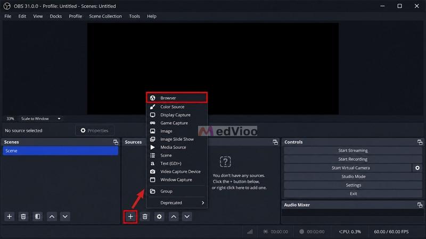
Task: Select the Scene item in Scenes list
Action: pos(60,151)
